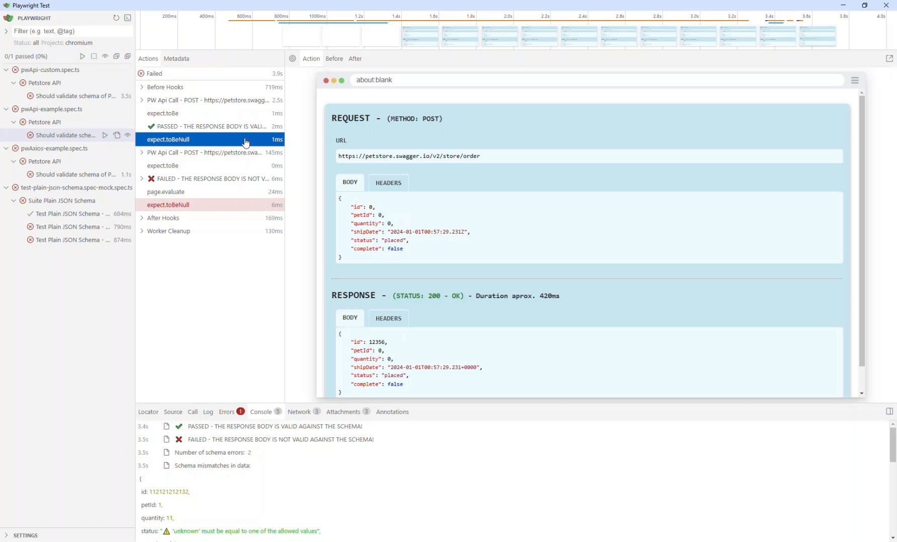The height and width of the screenshot is (542, 897).
Task: Expand PW Api Call taking 145ms
Action: (142, 153)
